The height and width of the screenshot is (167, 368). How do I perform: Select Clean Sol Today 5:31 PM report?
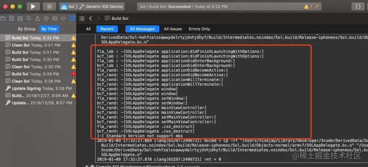point(38,45)
